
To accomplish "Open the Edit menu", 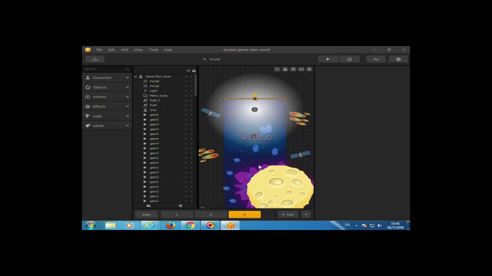I will [x=111, y=49].
